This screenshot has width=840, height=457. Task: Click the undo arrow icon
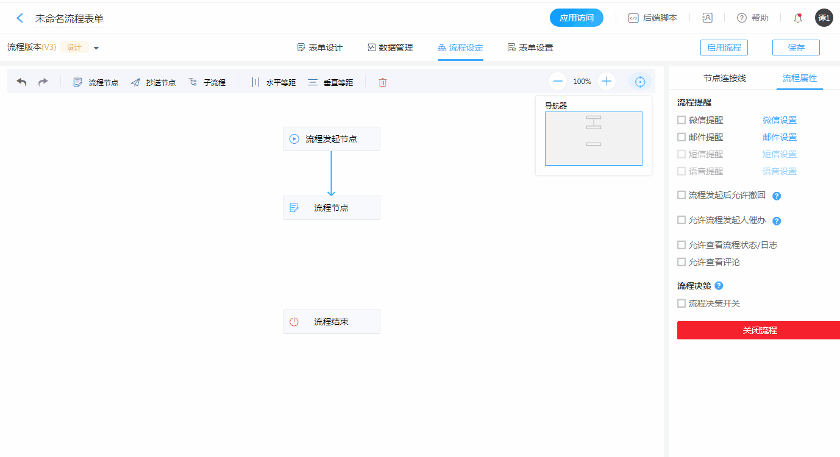(21, 82)
